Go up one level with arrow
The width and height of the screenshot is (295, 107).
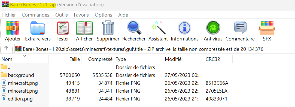pos(6,48)
